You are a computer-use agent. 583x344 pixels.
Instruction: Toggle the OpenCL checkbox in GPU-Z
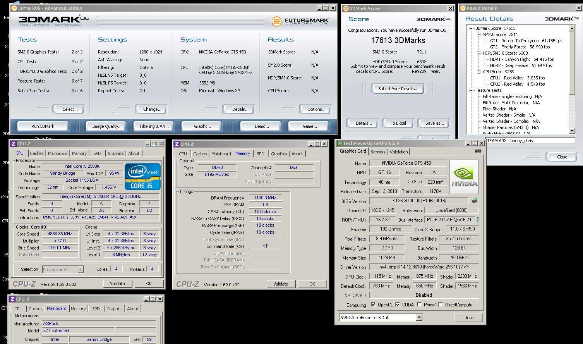click(373, 305)
